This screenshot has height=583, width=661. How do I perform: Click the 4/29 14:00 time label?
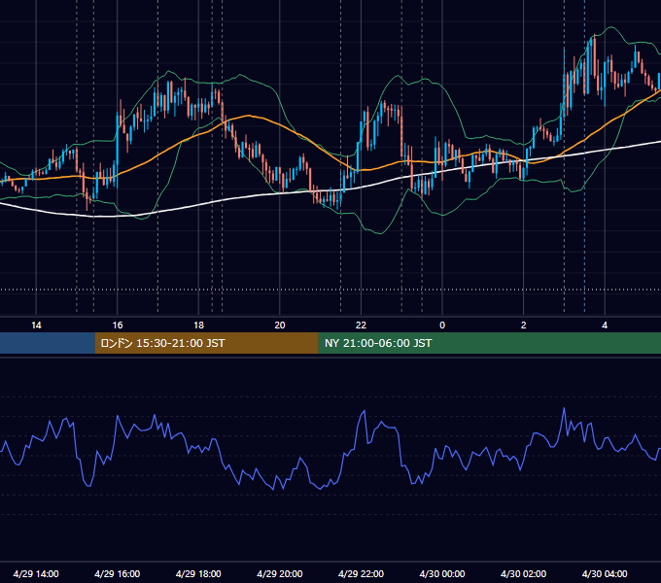pos(36,573)
